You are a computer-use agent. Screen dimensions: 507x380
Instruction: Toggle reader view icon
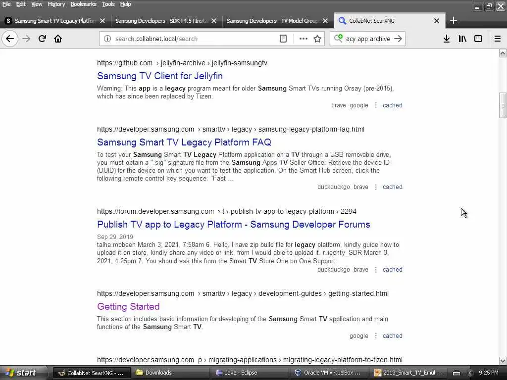click(x=283, y=39)
